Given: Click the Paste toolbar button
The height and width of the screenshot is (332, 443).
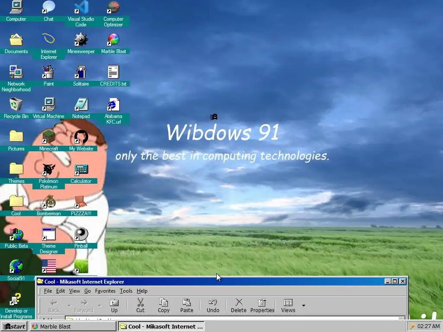Looking at the screenshot, I should [x=187, y=306].
